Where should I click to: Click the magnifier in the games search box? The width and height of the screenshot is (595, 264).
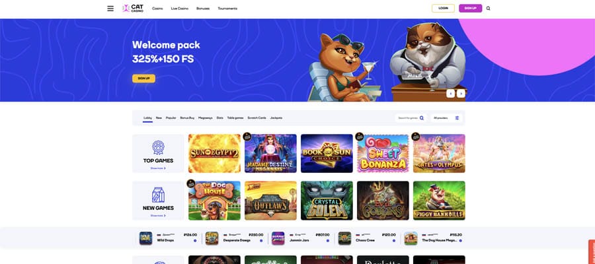point(422,118)
